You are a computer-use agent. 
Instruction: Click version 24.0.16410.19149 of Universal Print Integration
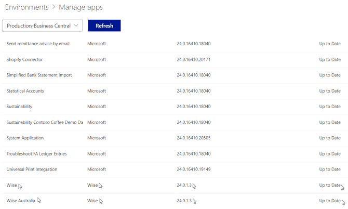pyautogui.click(x=193, y=169)
